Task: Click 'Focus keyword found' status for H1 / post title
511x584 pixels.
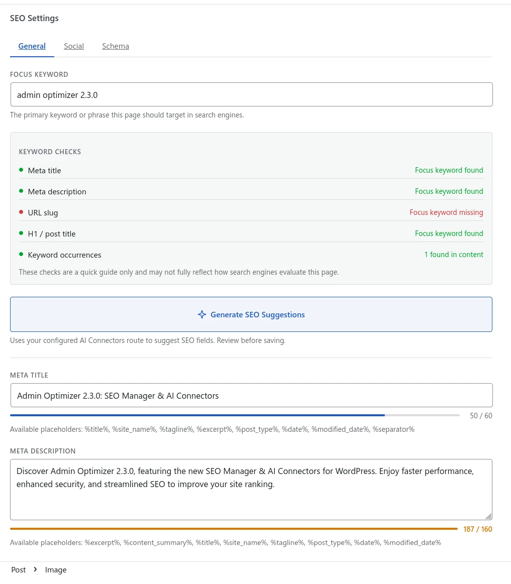Action: (449, 233)
